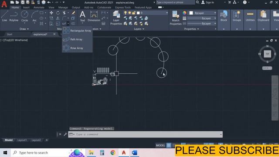Click the Open file icon in quick access toolbar

(17, 2)
